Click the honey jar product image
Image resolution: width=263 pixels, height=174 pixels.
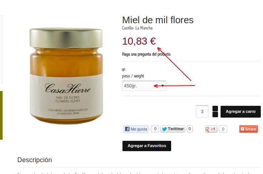point(66,76)
